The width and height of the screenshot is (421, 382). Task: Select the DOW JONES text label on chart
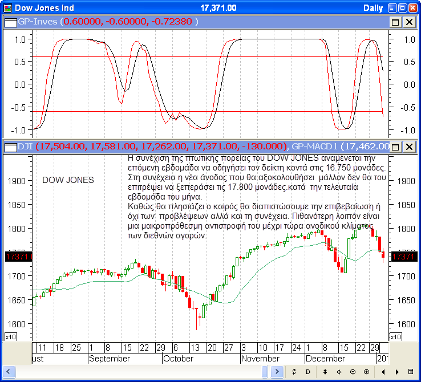coord(68,180)
